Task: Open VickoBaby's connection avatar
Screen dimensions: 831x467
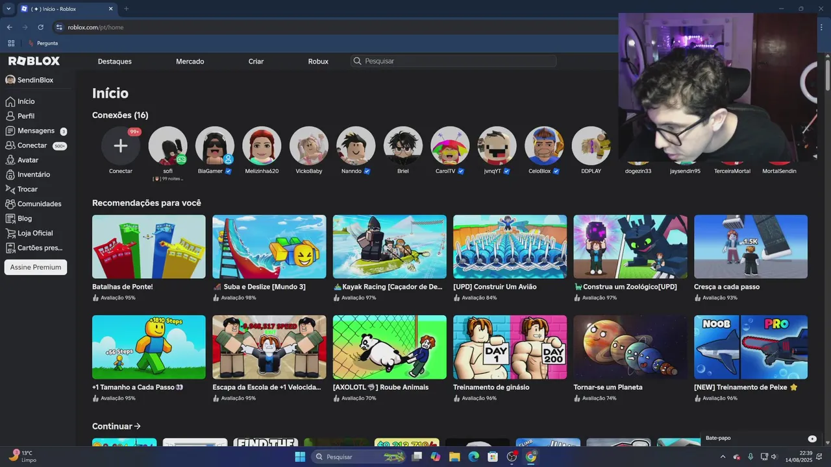Action: 309,145
